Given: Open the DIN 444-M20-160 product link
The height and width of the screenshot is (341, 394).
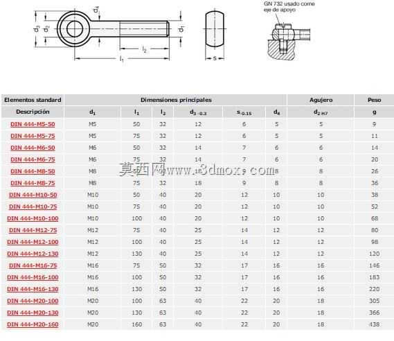Looking at the screenshot, I should coord(33,325).
